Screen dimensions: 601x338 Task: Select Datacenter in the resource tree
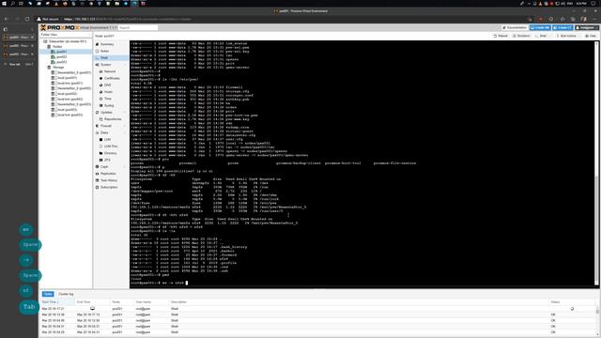click(68, 41)
